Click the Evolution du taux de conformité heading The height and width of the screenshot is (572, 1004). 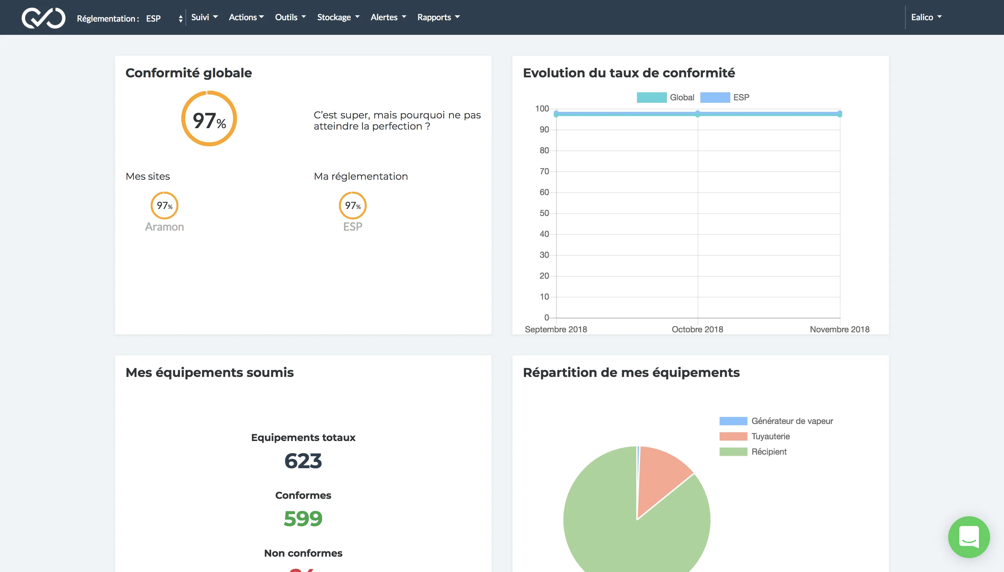[x=629, y=73]
